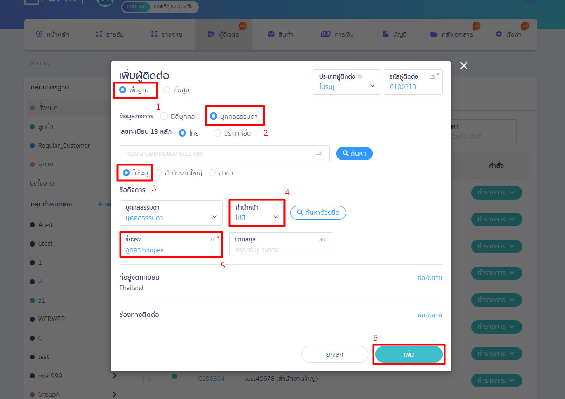Toggle ย่อ/ขยาย for ช่องทางติดต่อ section
The width and height of the screenshot is (565, 399).
click(430, 315)
